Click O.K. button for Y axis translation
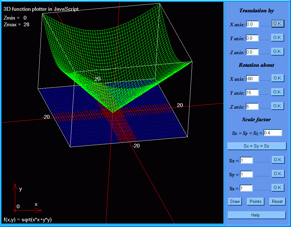This screenshot has width=291, height=227. 277,38
